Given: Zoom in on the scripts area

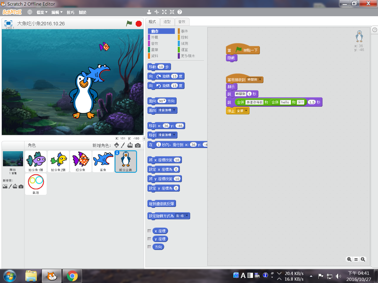Looking at the screenshot, I should click(x=363, y=259).
